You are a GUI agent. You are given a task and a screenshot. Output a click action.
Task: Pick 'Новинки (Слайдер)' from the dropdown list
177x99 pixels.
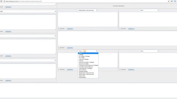point(88,59)
